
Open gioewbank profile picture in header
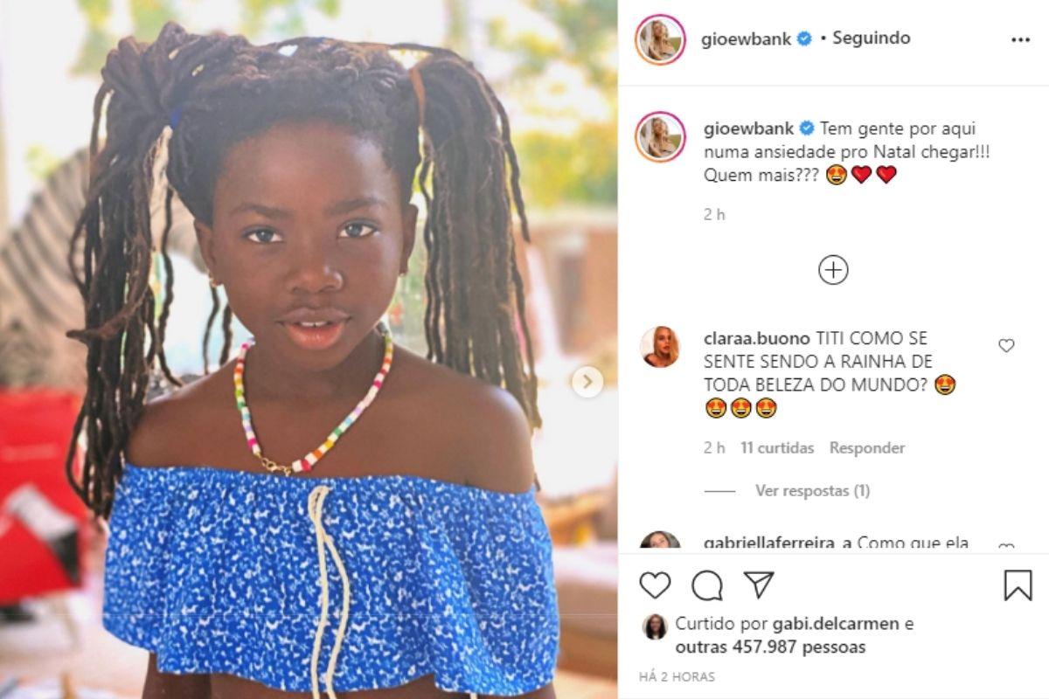[x=660, y=39]
